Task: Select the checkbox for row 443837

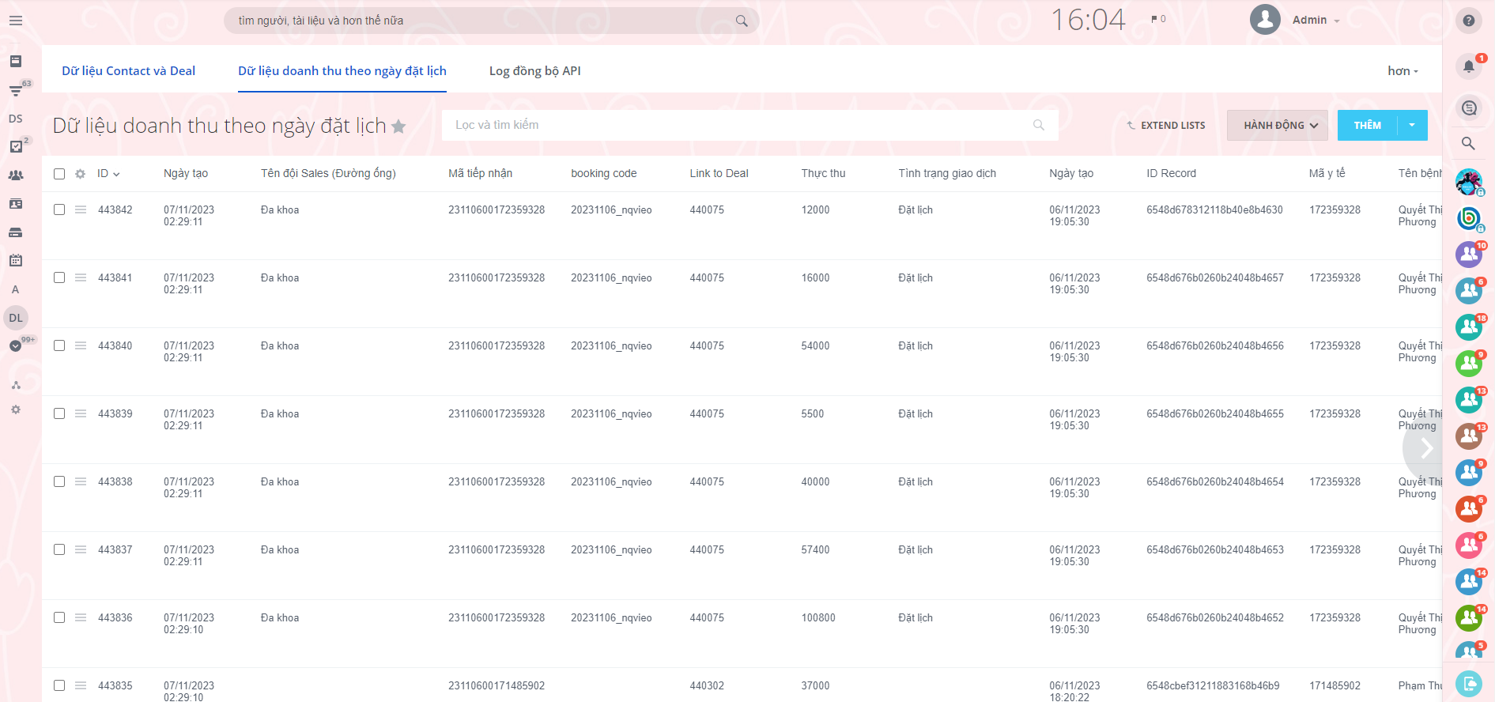Action: coord(59,549)
